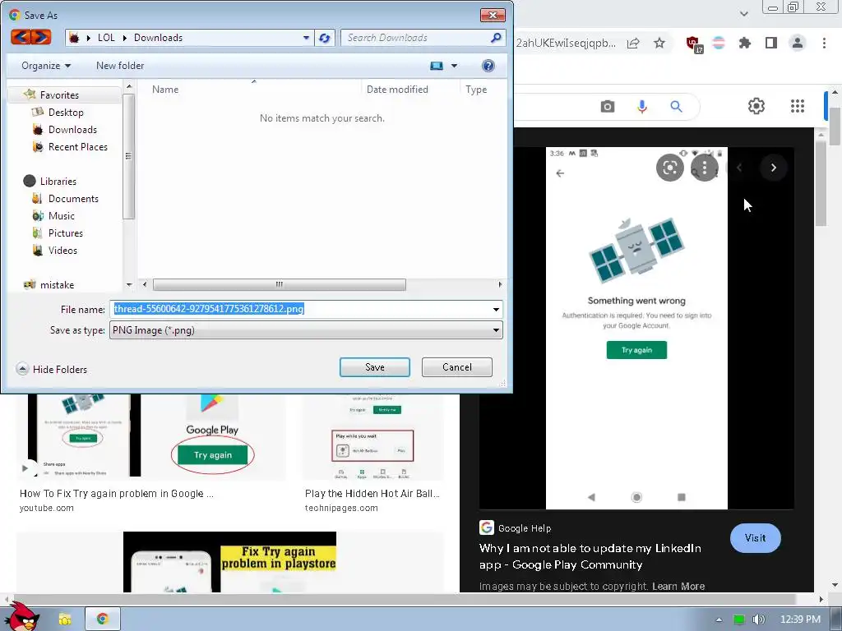Viewport: 842px width, 631px height.
Task: Open file explorer from taskbar
Action: click(x=65, y=619)
